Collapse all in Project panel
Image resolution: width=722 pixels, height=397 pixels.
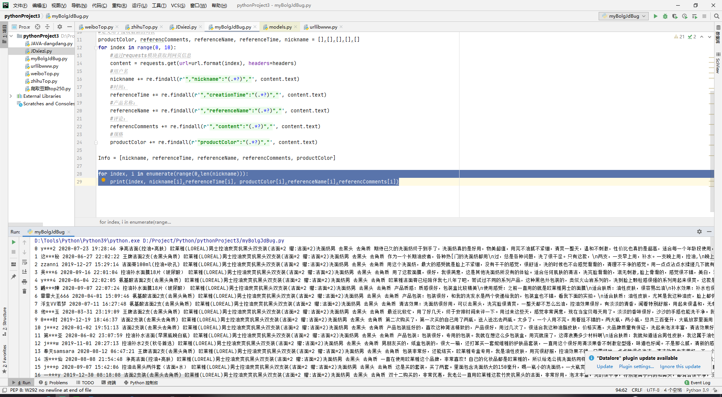pyautogui.click(x=47, y=27)
